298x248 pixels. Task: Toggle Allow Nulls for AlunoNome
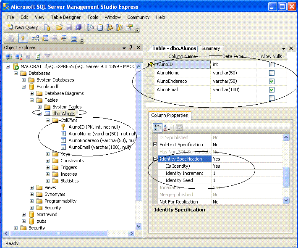[272, 73]
